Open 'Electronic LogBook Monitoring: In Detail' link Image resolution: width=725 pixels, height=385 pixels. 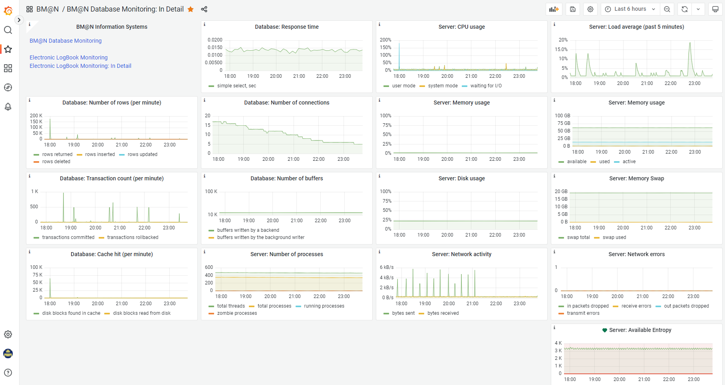[80, 66]
